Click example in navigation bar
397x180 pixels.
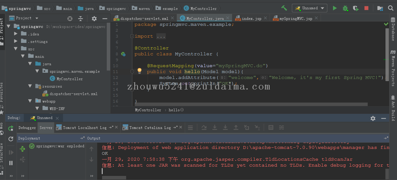pyautogui.click(x=167, y=8)
